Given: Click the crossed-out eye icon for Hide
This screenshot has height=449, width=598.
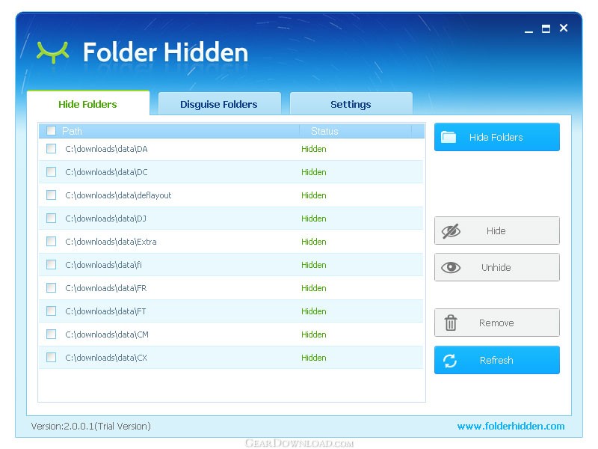Looking at the screenshot, I should coord(451,231).
